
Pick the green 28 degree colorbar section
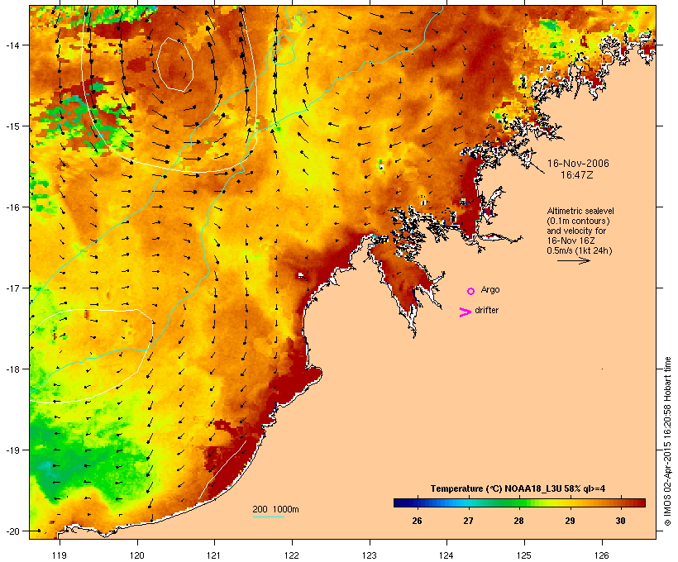click(x=519, y=502)
